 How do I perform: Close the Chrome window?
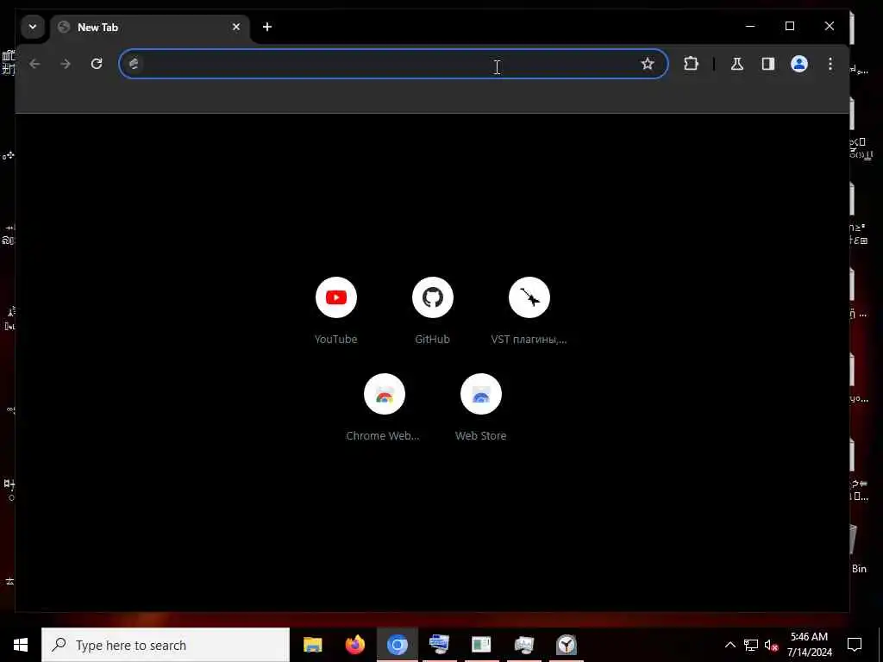pyautogui.click(x=829, y=27)
